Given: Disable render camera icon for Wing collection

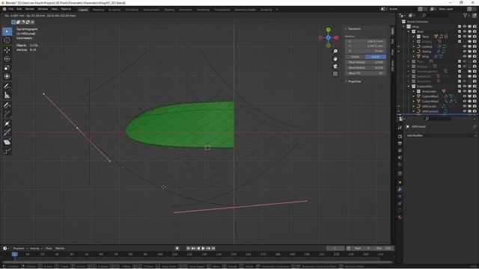Looking at the screenshot, I should (475, 27).
